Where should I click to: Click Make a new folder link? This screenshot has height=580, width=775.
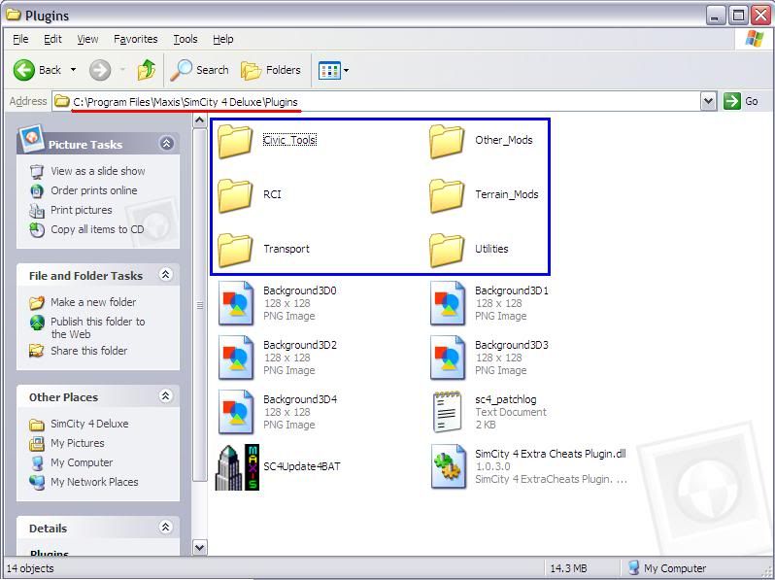(x=93, y=302)
